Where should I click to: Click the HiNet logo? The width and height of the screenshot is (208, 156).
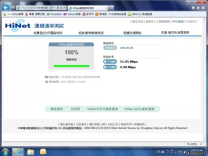tap(18, 25)
